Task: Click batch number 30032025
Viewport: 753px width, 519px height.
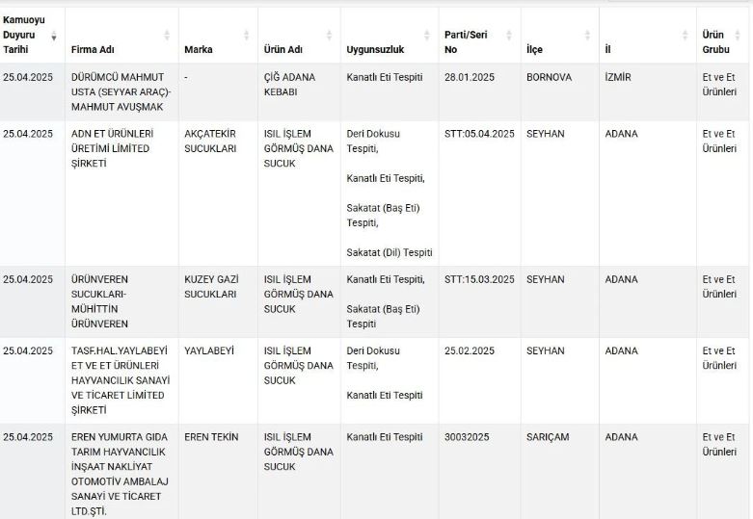Action: (x=467, y=437)
